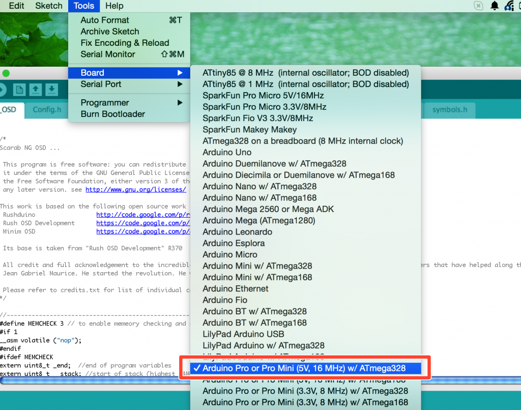This screenshot has width=521, height=410.
Task: Click Burn Bootloader menu entry
Action: [112, 114]
